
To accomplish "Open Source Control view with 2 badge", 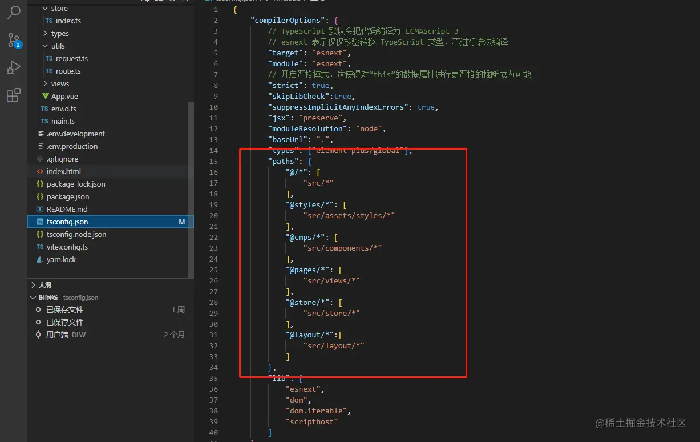I will coord(14,40).
